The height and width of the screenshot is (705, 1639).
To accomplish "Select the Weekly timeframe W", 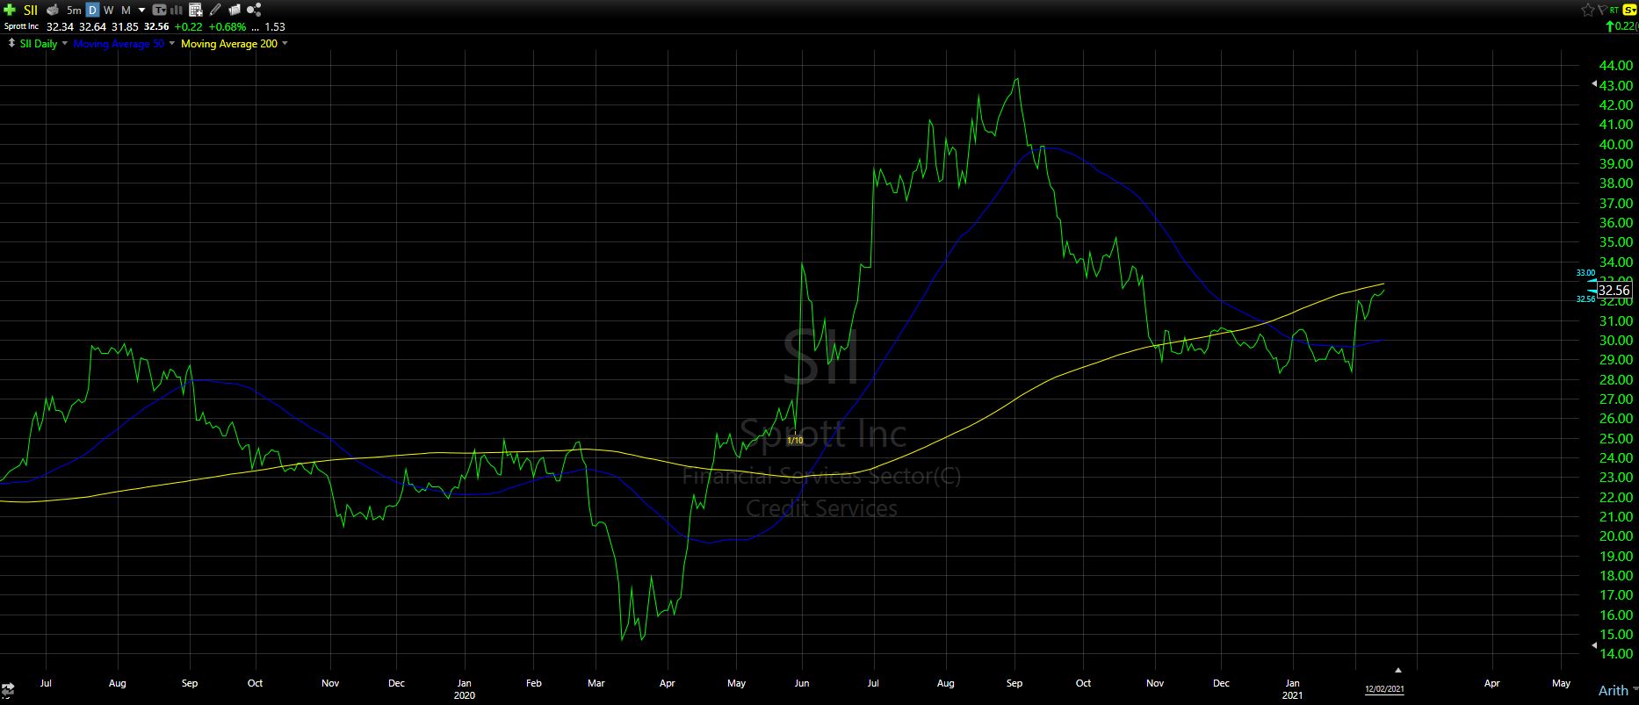I will 108,10.
